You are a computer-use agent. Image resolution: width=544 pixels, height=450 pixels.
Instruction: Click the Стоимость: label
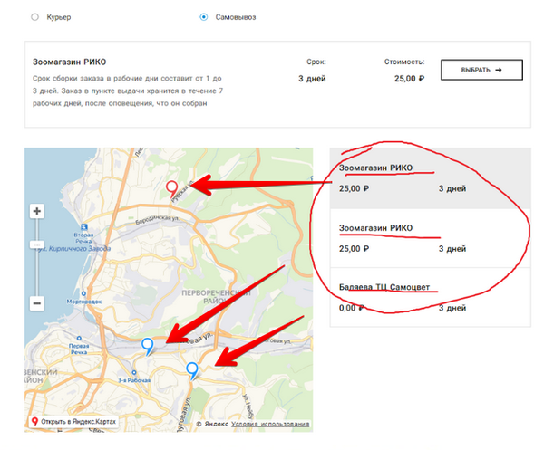(x=404, y=62)
